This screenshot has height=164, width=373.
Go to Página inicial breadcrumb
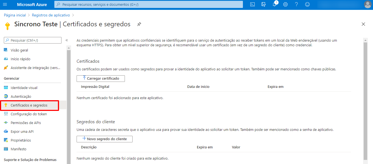pyautogui.click(x=15, y=15)
